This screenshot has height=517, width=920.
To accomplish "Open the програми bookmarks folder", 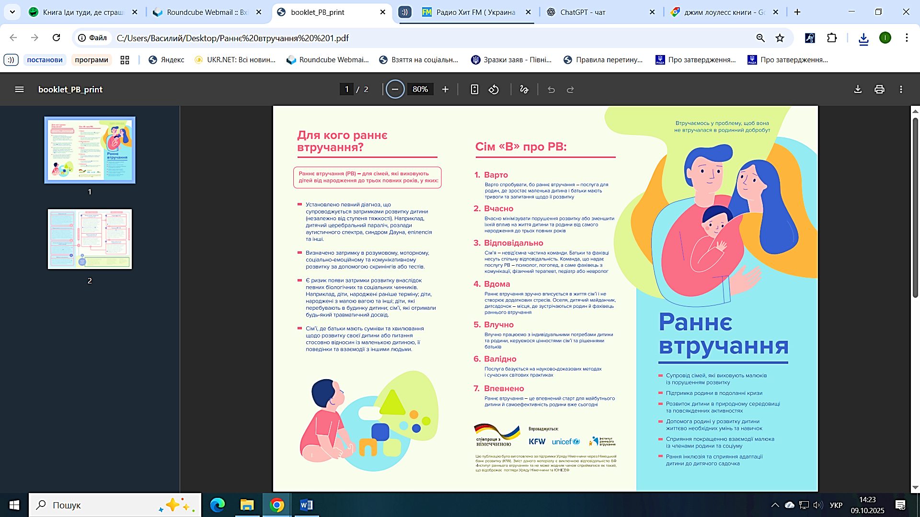I will [x=91, y=60].
